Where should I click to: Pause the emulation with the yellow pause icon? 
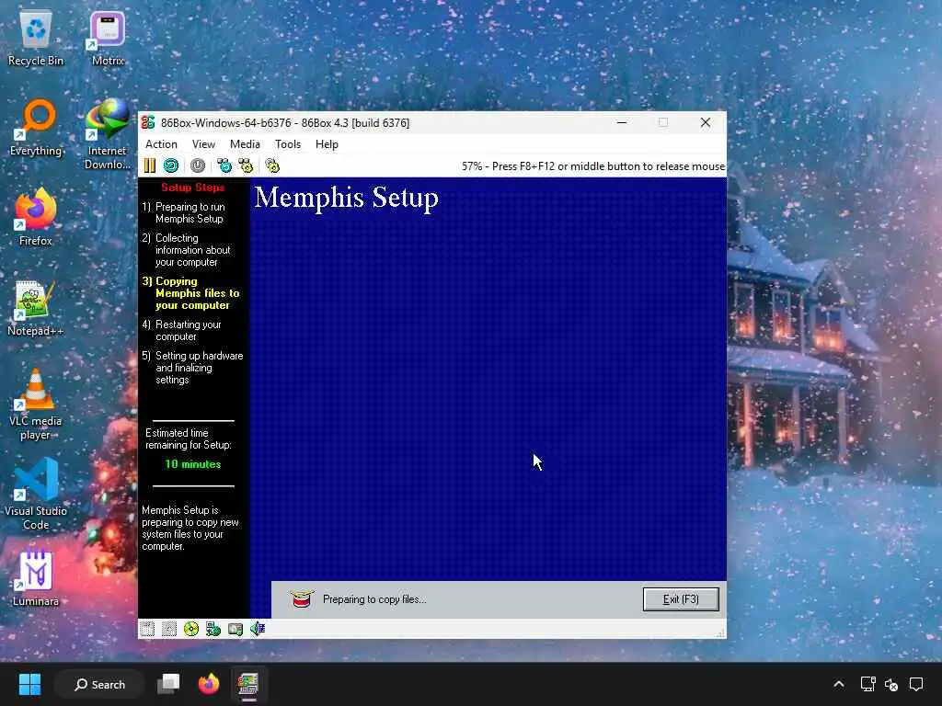point(150,165)
